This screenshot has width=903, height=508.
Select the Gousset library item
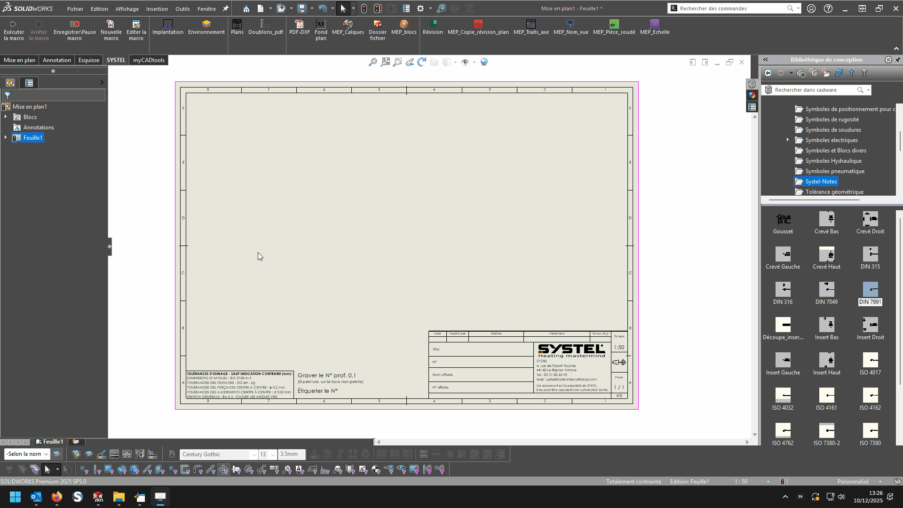click(783, 219)
